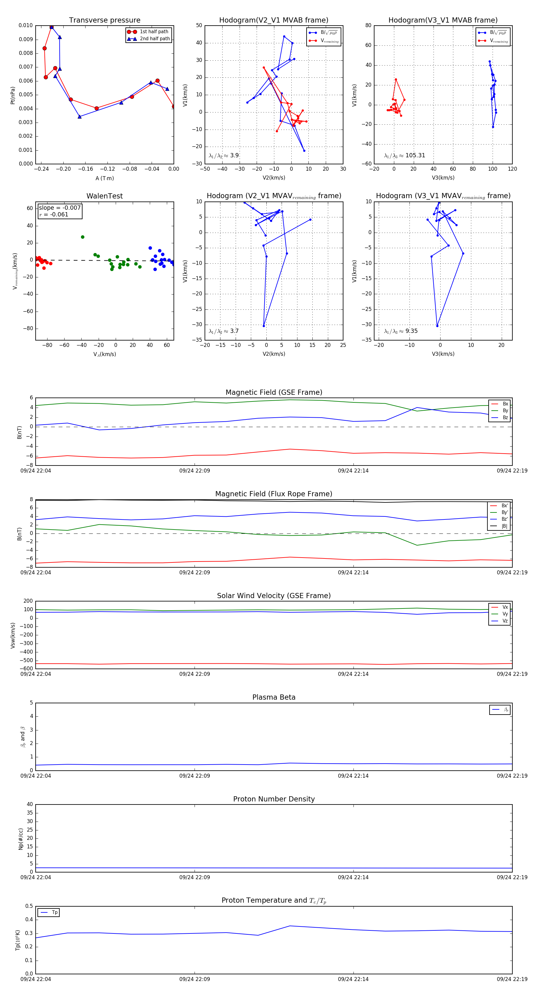Click the 'Vz' legend entry in velocity plot
This screenshot has width=548, height=1006.
click(x=500, y=621)
